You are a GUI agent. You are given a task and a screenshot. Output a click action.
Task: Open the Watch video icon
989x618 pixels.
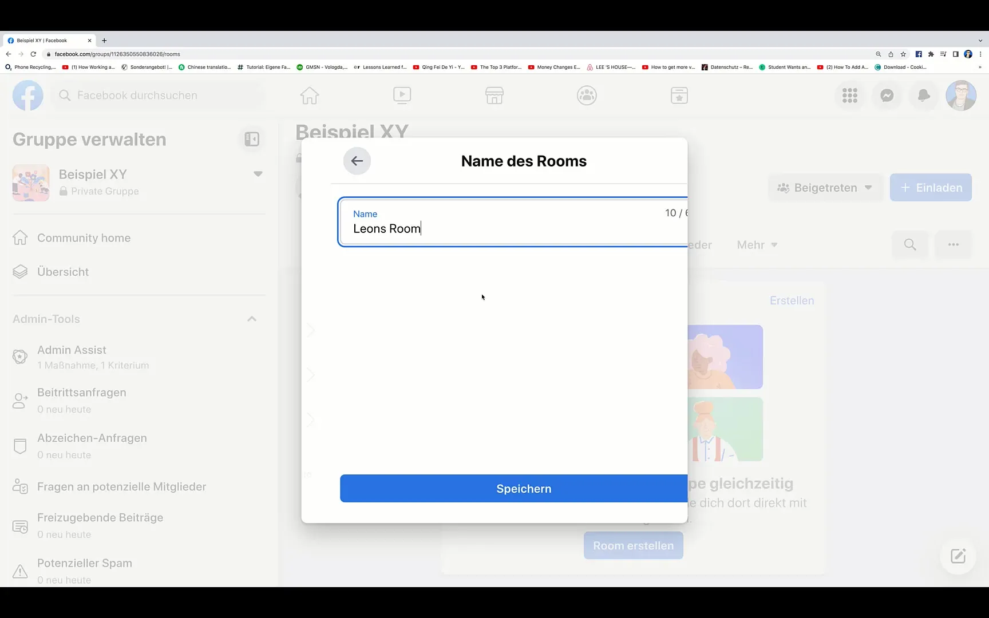402,96
